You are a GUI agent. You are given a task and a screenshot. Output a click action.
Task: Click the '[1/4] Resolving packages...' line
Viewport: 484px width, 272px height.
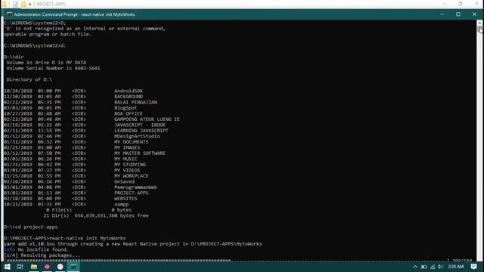coord(42,255)
